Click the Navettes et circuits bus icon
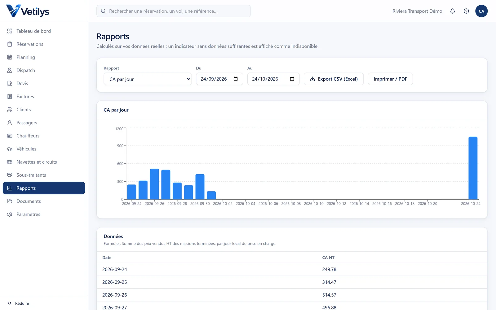The height and width of the screenshot is (310, 496). [10, 162]
